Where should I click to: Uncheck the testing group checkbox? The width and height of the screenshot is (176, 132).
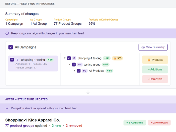(x=74, y=65)
